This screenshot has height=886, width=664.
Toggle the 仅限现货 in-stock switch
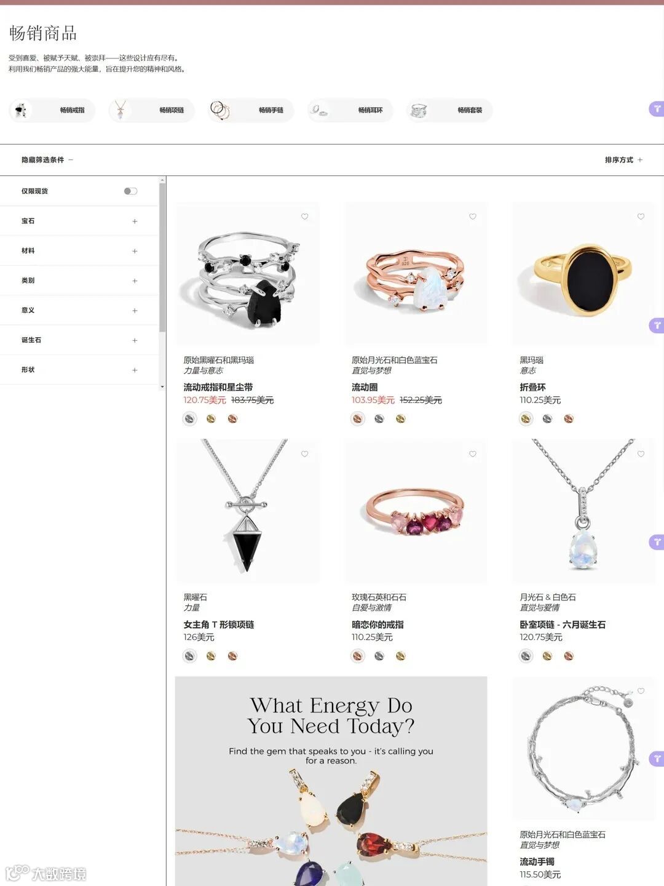(x=130, y=191)
